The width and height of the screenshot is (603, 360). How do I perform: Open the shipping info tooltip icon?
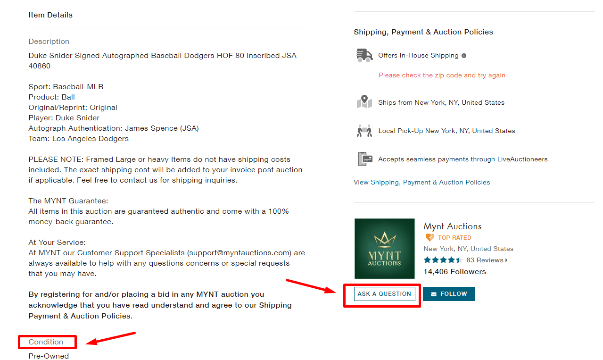click(x=464, y=56)
